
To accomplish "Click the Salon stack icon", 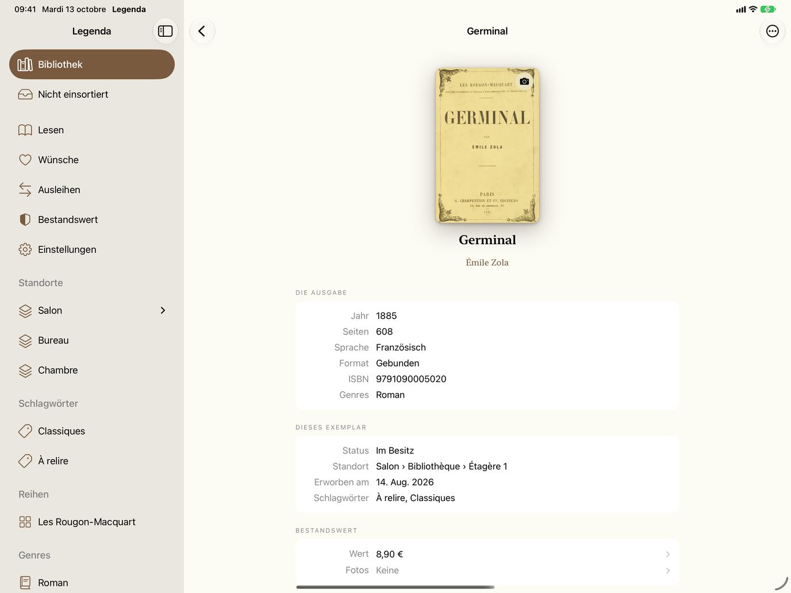I will (25, 311).
